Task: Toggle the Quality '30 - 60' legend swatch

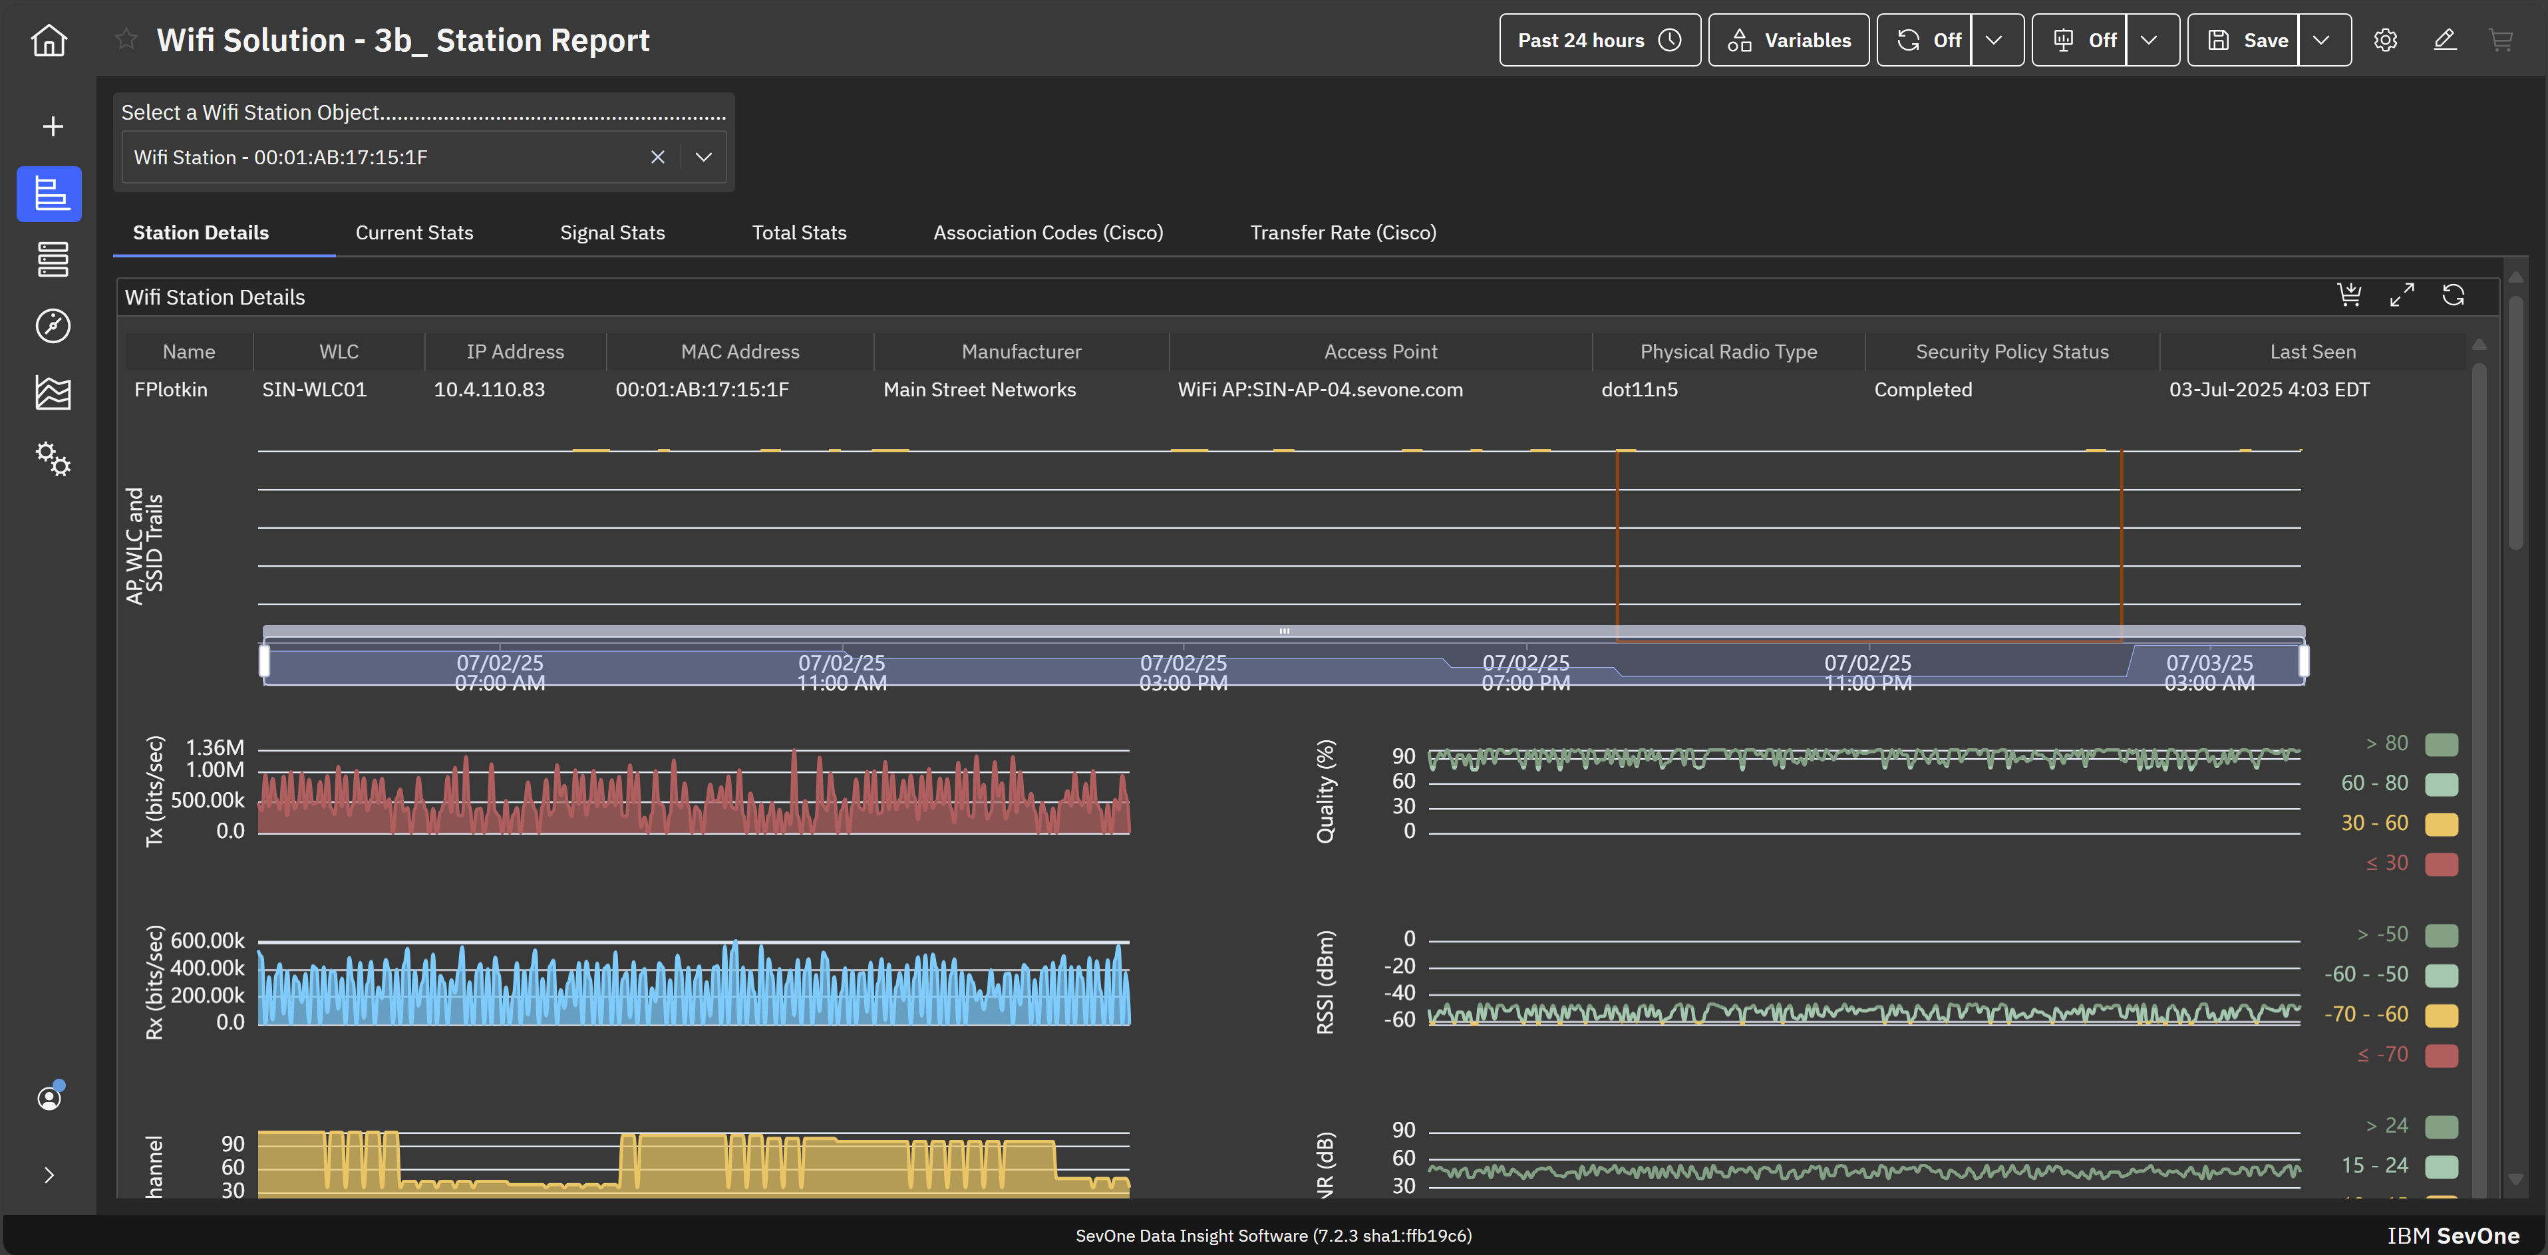Action: 2441,824
